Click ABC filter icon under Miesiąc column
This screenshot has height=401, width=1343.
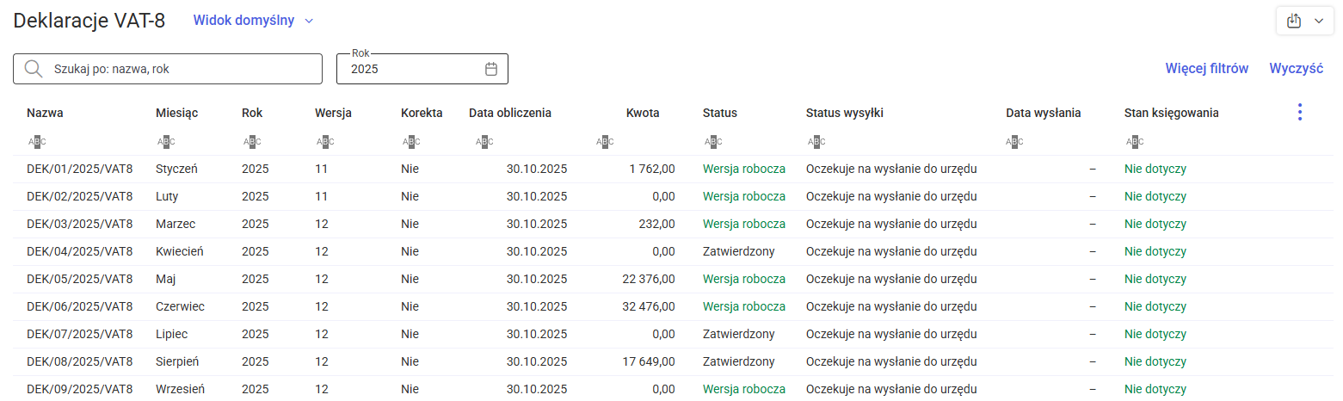click(x=166, y=141)
